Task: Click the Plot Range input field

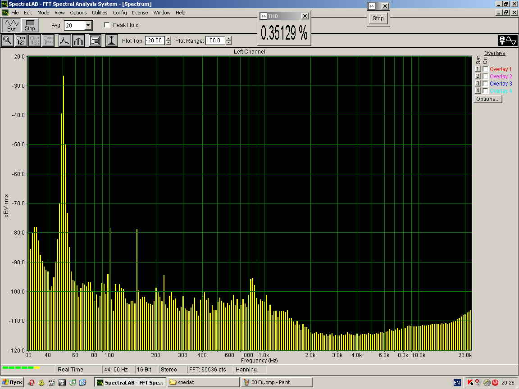Action: [215, 41]
